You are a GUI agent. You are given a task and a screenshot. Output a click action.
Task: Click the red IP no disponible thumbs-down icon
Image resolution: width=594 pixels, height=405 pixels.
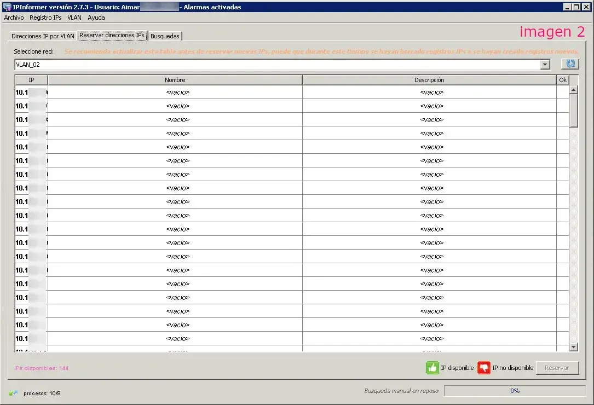click(x=484, y=368)
